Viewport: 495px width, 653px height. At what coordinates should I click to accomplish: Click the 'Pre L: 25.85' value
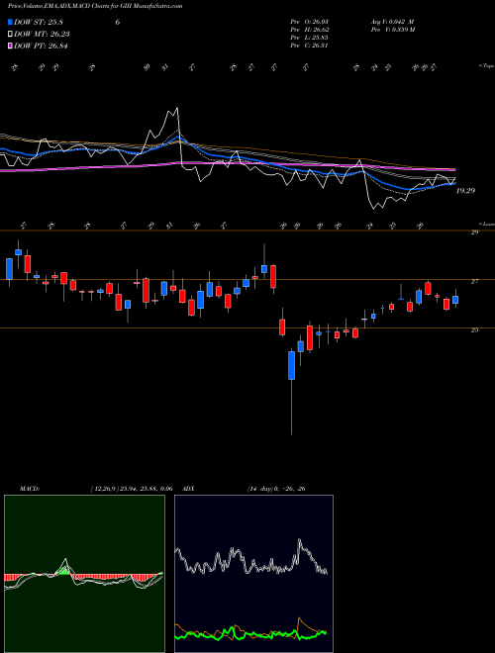coord(310,38)
